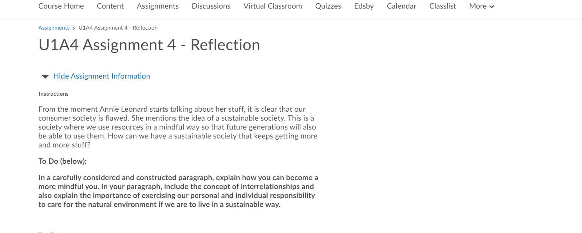582x233 pixels.
Task: Click the To Do (below) heading
Action: click(x=62, y=161)
